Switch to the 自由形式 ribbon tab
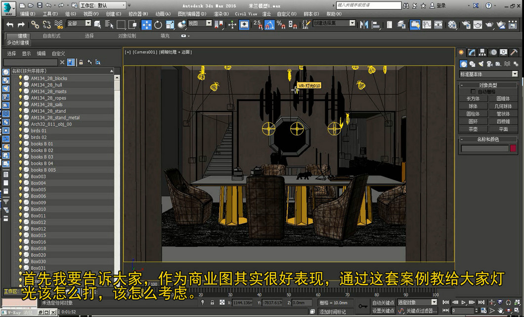 [x=51, y=36]
